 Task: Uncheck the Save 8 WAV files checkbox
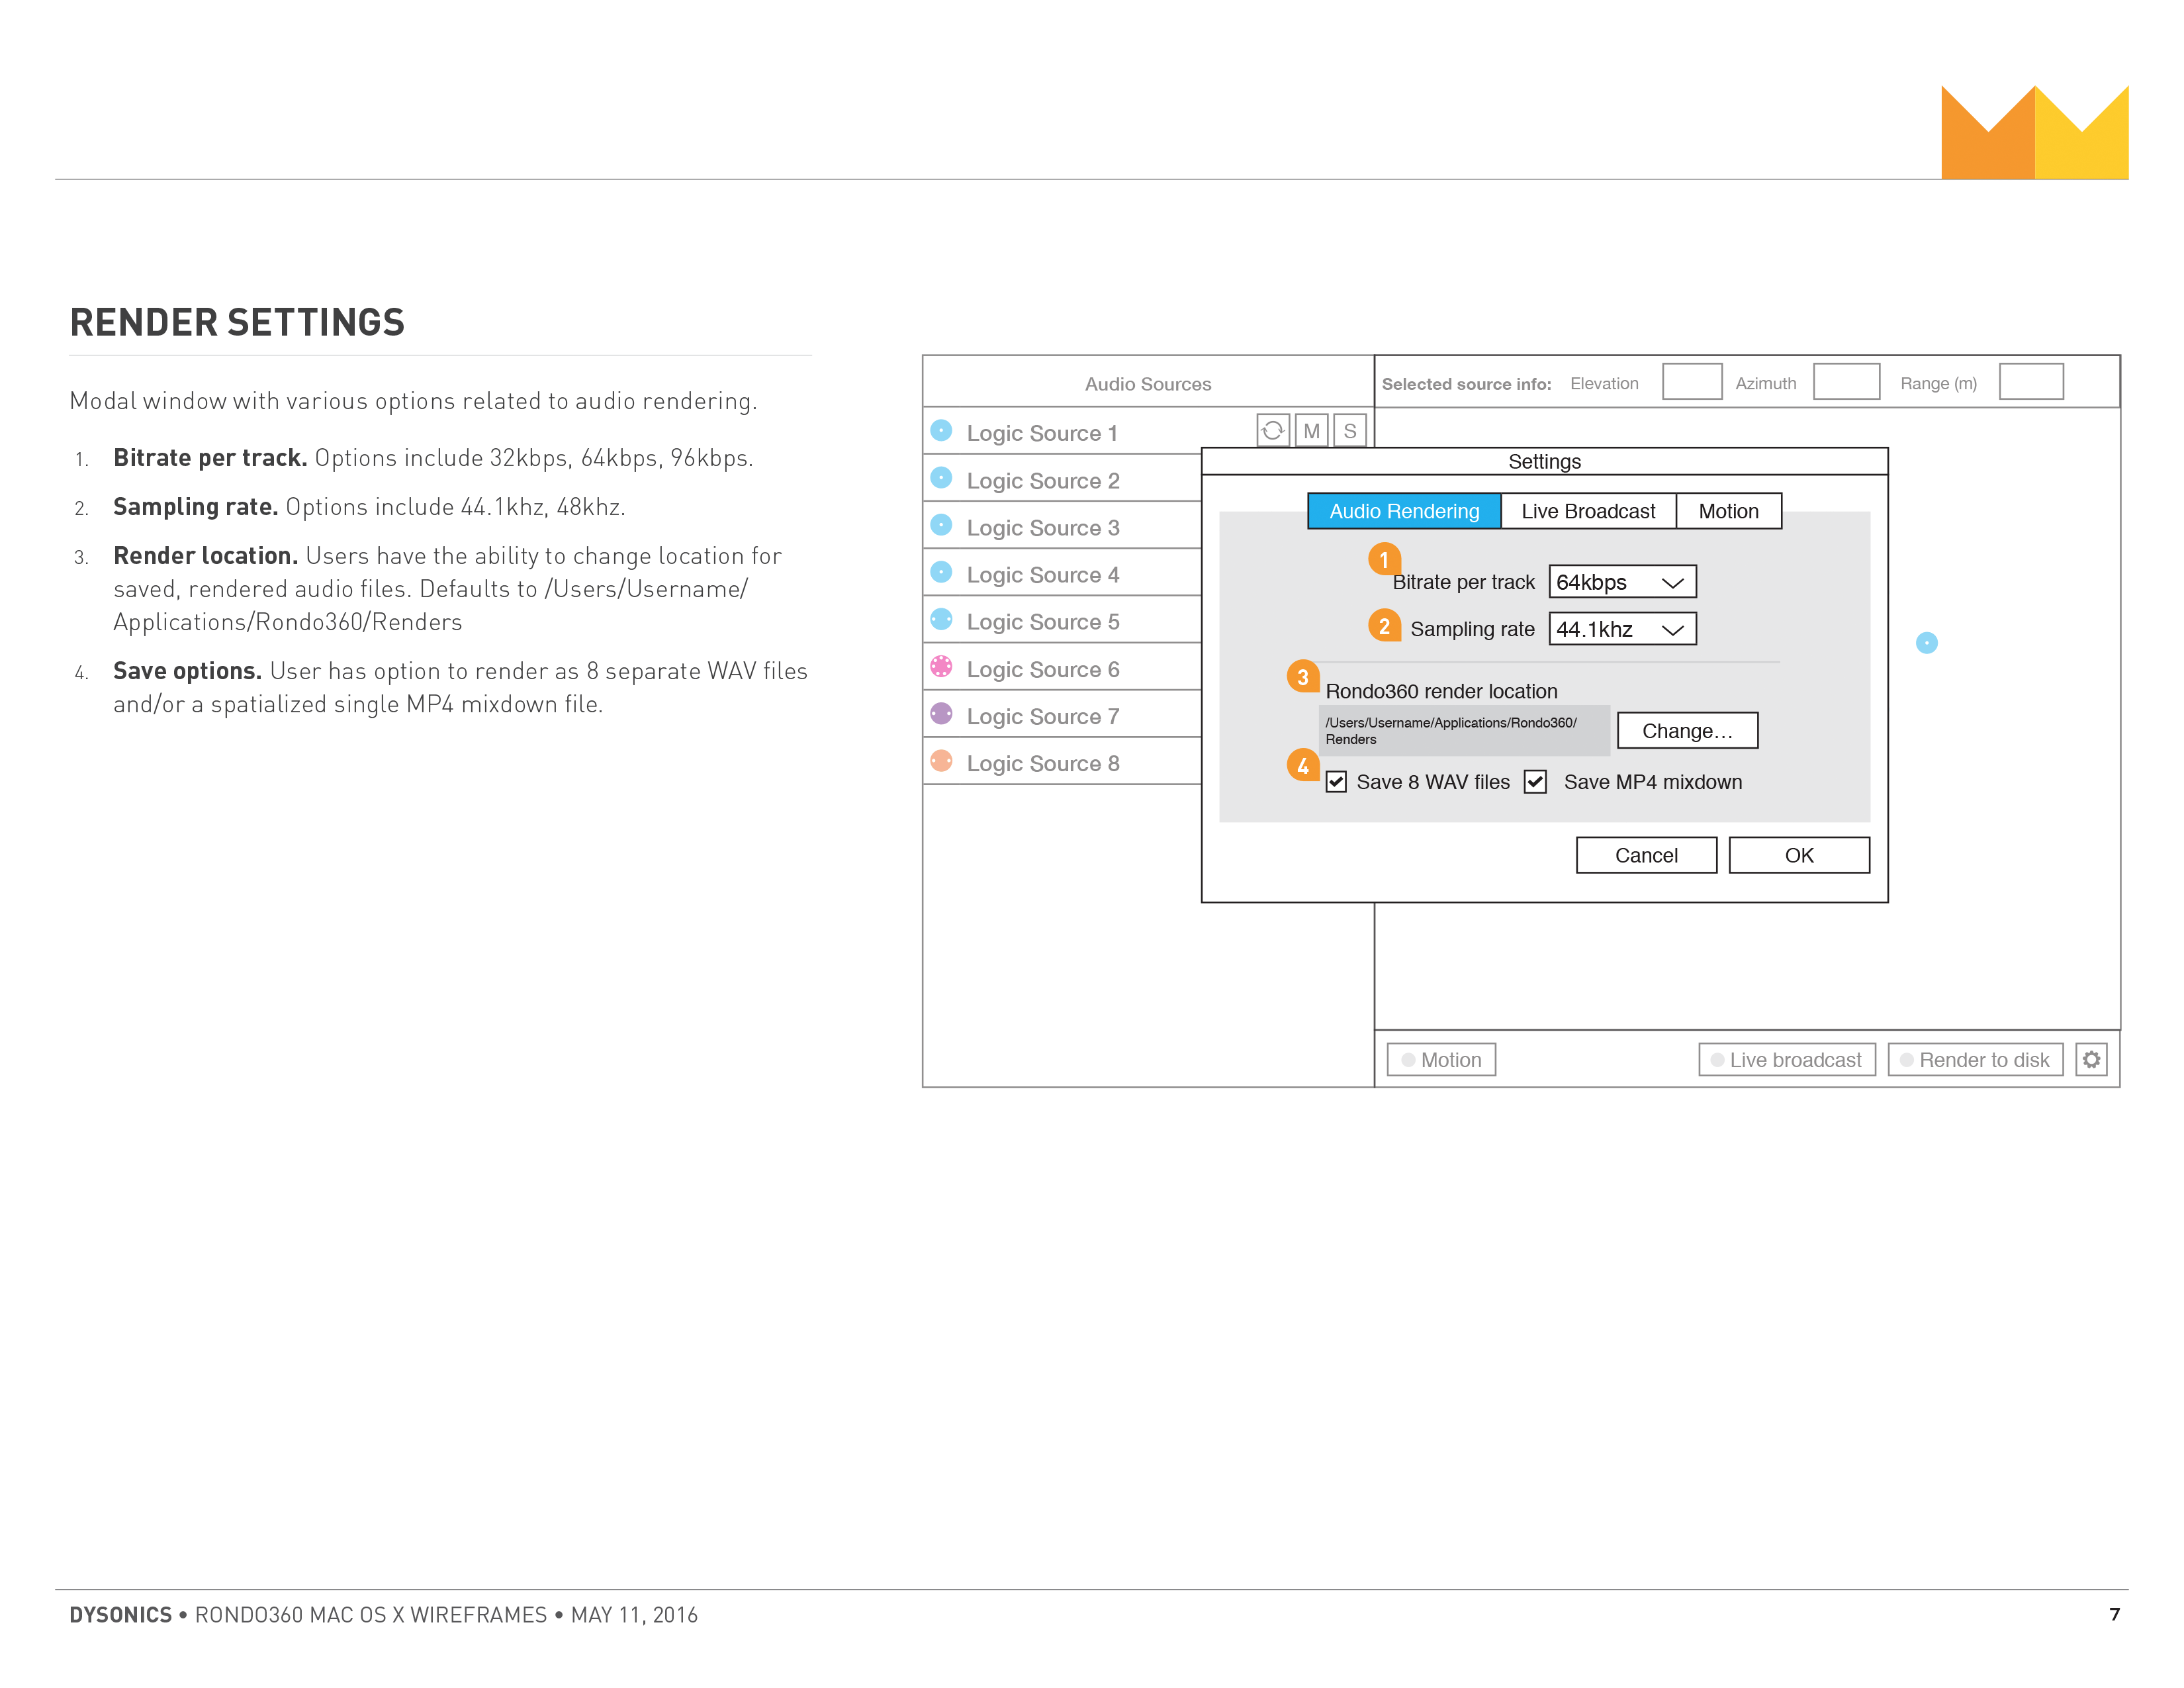point(1336,782)
